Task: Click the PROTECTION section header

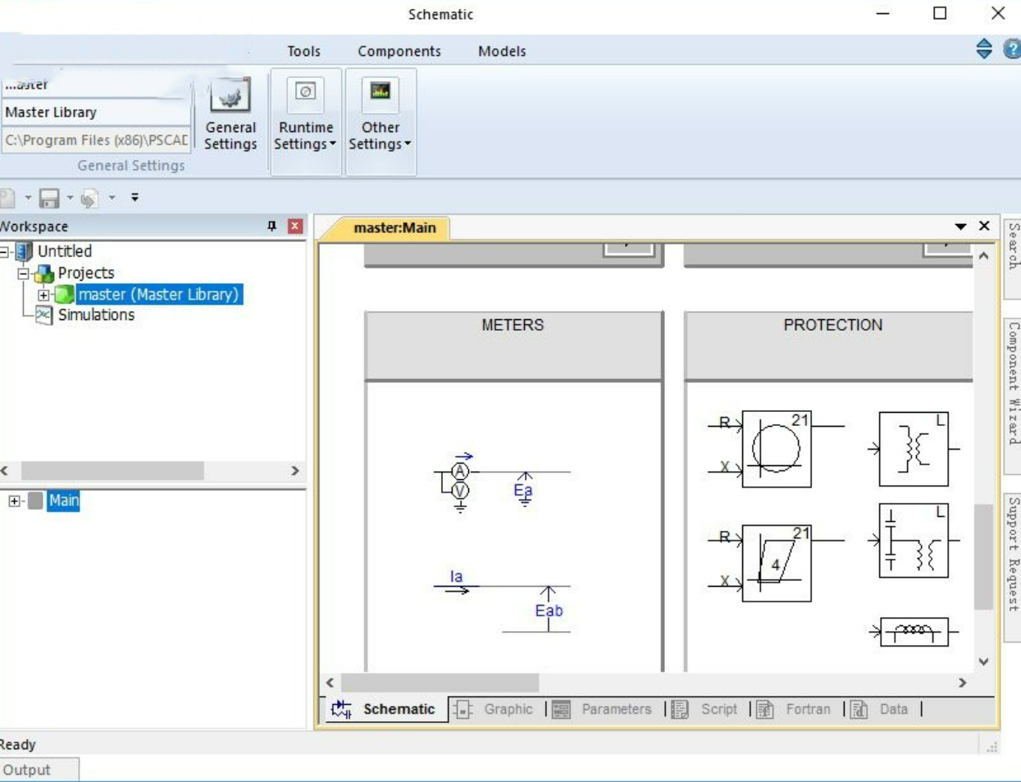Action: point(830,345)
